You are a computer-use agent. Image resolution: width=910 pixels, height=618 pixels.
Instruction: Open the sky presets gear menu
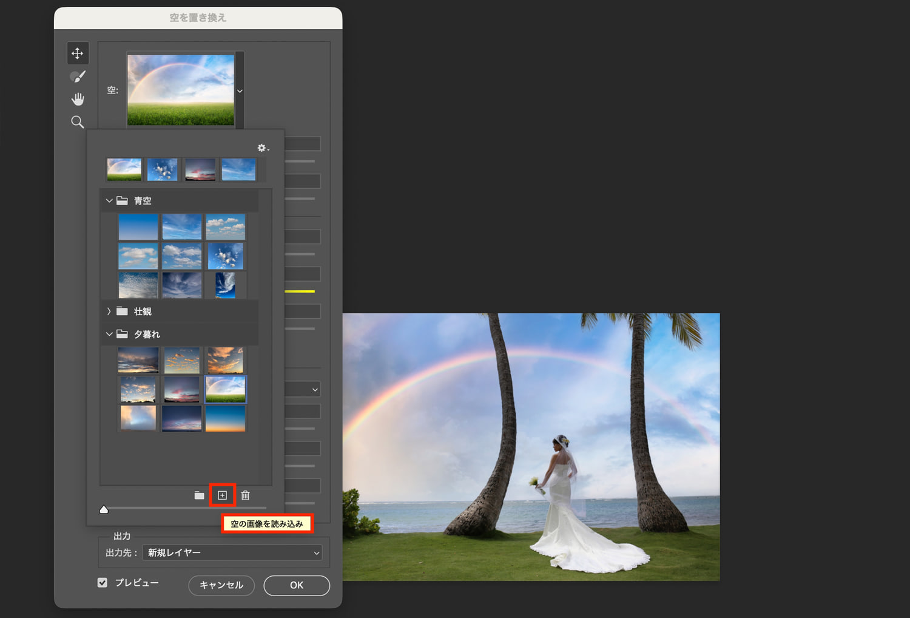point(263,148)
